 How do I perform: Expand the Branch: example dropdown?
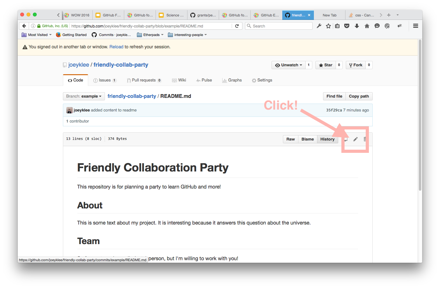click(84, 96)
